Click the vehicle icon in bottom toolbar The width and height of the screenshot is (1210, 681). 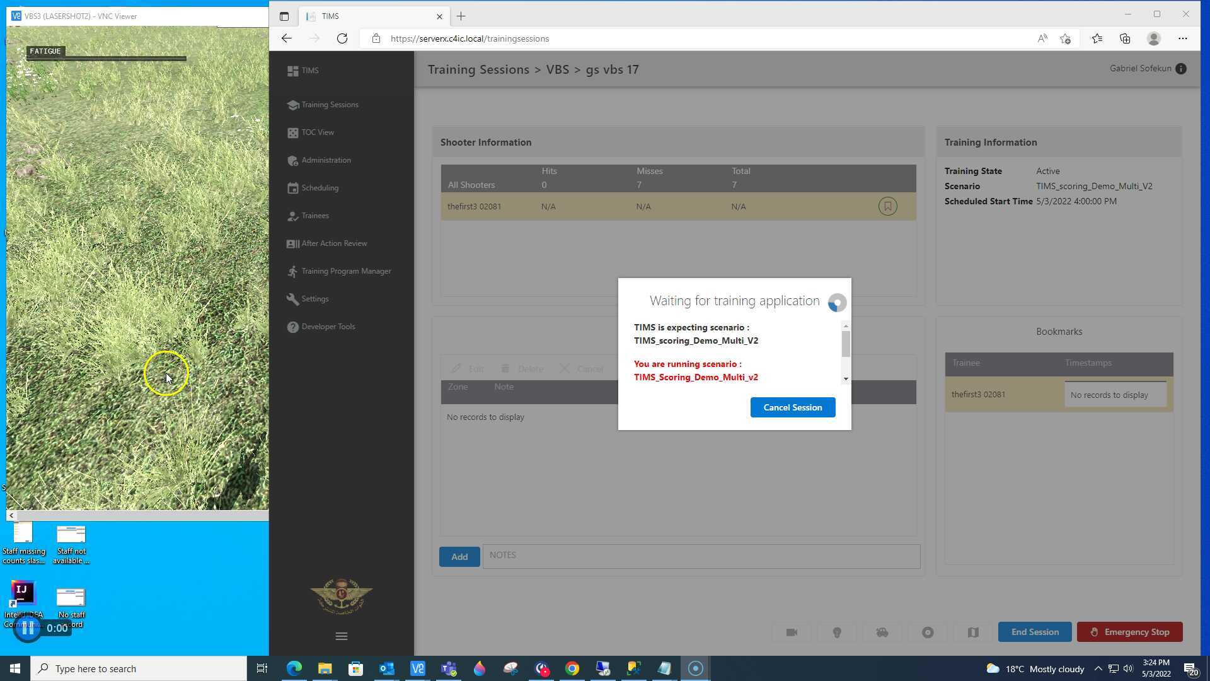point(882,632)
